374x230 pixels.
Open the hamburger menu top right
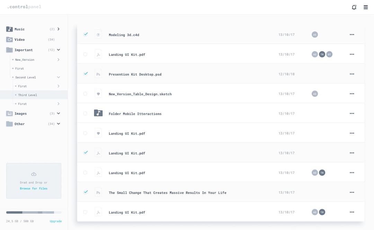[366, 7]
